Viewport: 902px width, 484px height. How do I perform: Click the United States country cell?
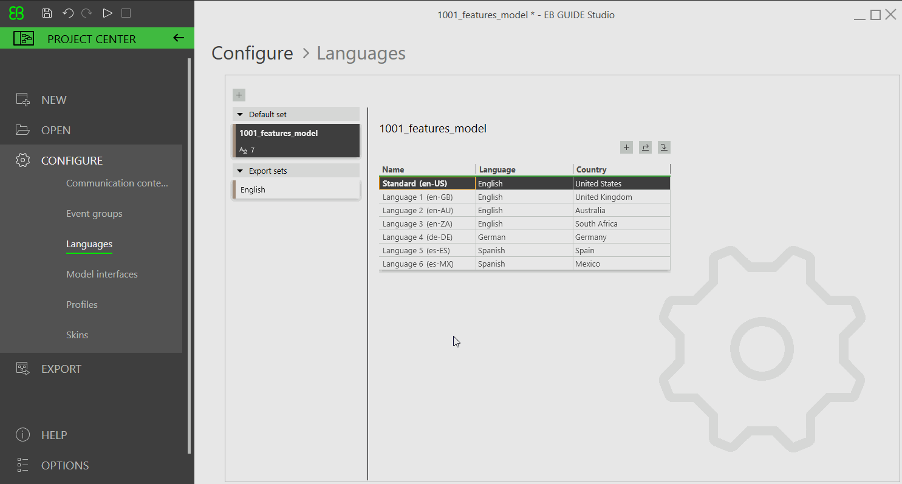[621, 183]
